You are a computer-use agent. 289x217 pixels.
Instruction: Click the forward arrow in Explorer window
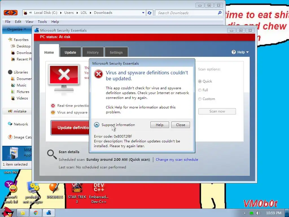pyautogui.click(x=14, y=13)
